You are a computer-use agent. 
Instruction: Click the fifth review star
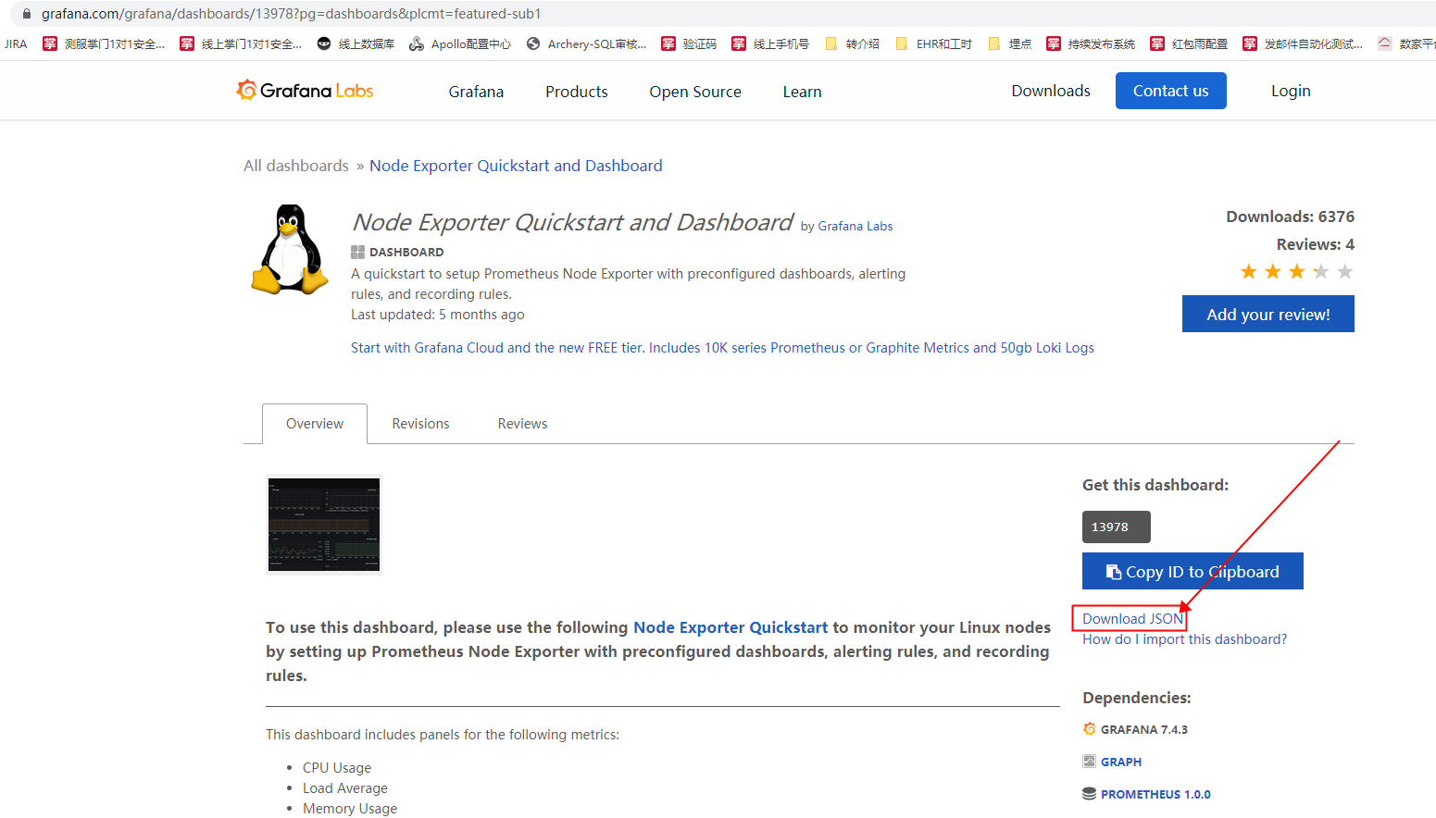click(x=1345, y=271)
